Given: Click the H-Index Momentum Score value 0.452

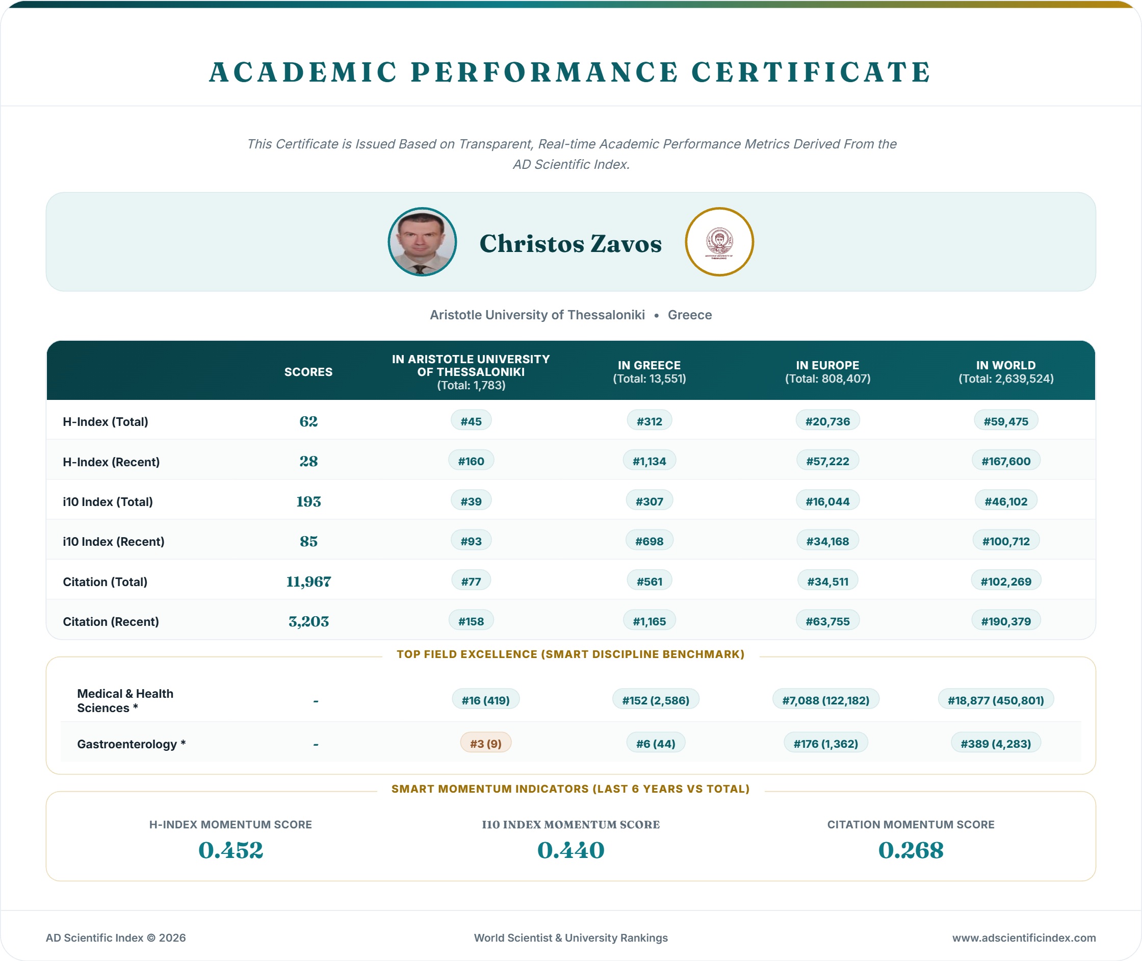Looking at the screenshot, I should (x=230, y=850).
